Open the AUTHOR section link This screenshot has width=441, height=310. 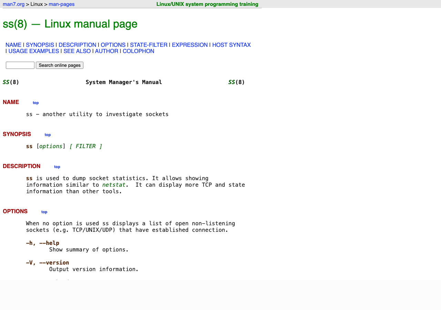pyautogui.click(x=106, y=51)
